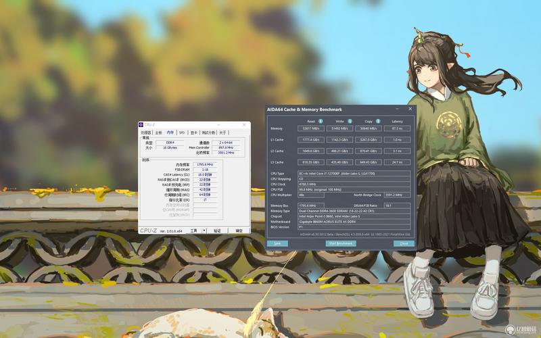Click the CPU Multiplier field showing 48x

(311, 195)
